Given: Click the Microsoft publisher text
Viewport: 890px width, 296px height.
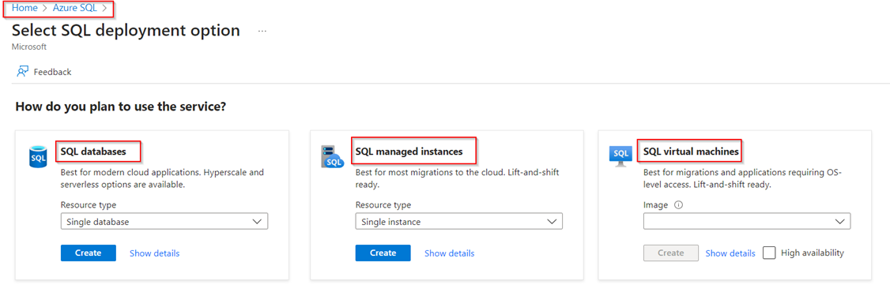Looking at the screenshot, I should (x=29, y=47).
